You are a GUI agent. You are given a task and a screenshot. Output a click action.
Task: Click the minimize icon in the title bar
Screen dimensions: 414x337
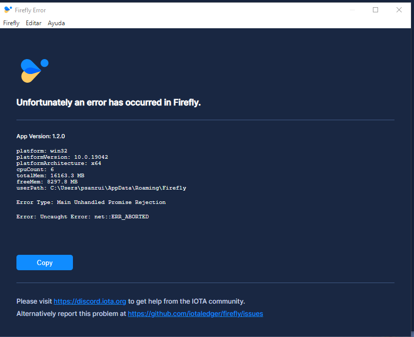click(352, 9)
